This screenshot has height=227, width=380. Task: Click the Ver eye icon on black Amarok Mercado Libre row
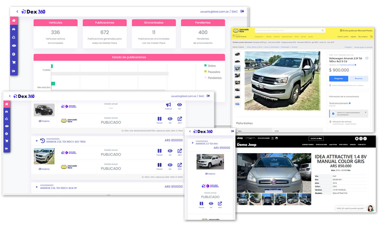point(170,119)
